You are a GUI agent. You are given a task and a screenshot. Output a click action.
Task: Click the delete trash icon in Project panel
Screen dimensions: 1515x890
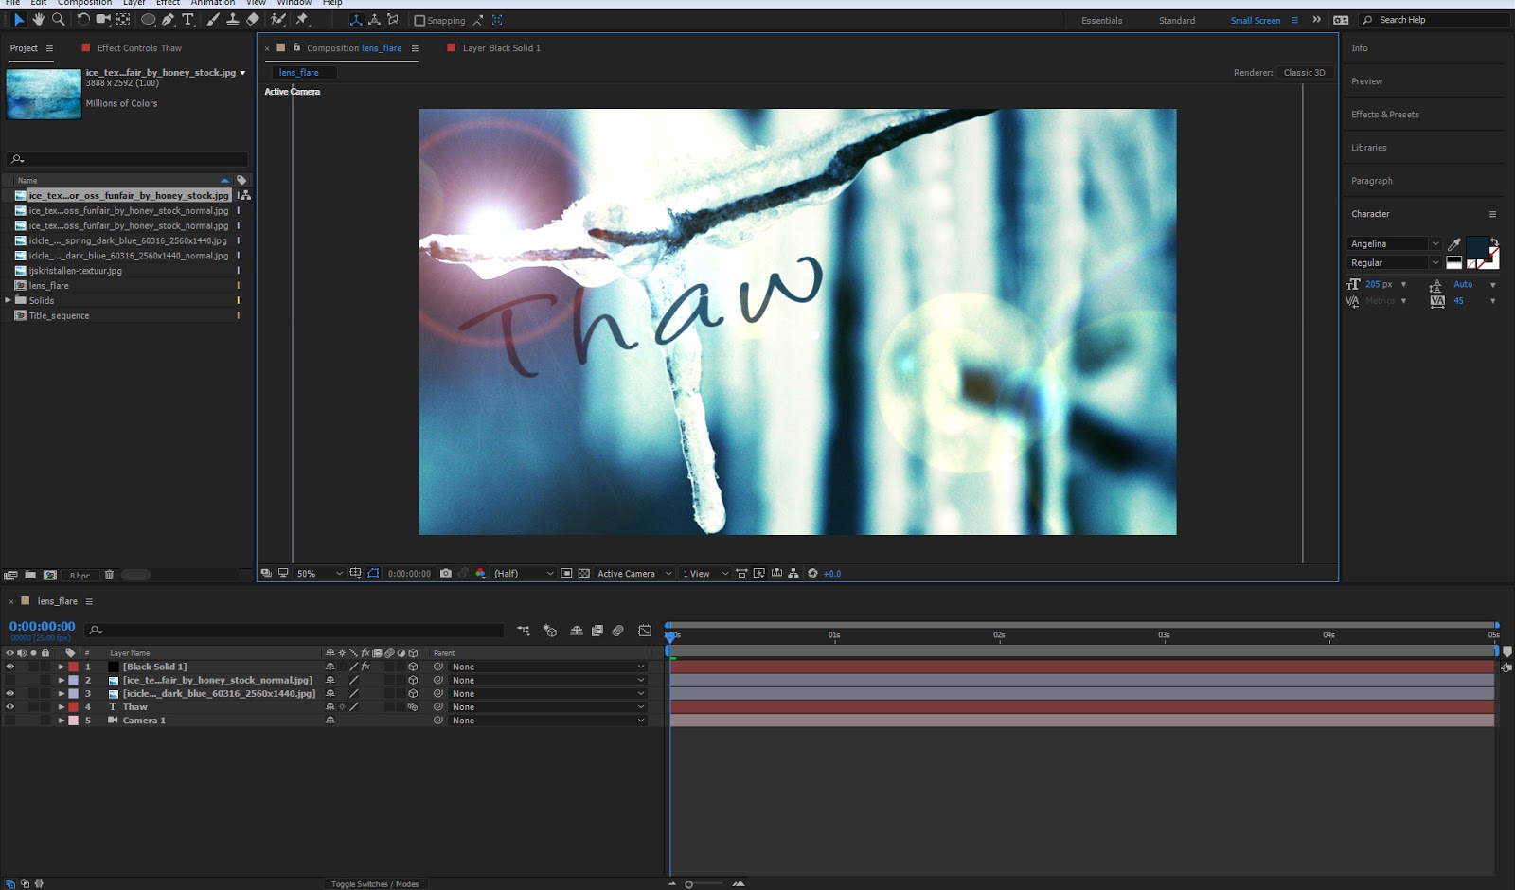click(109, 575)
